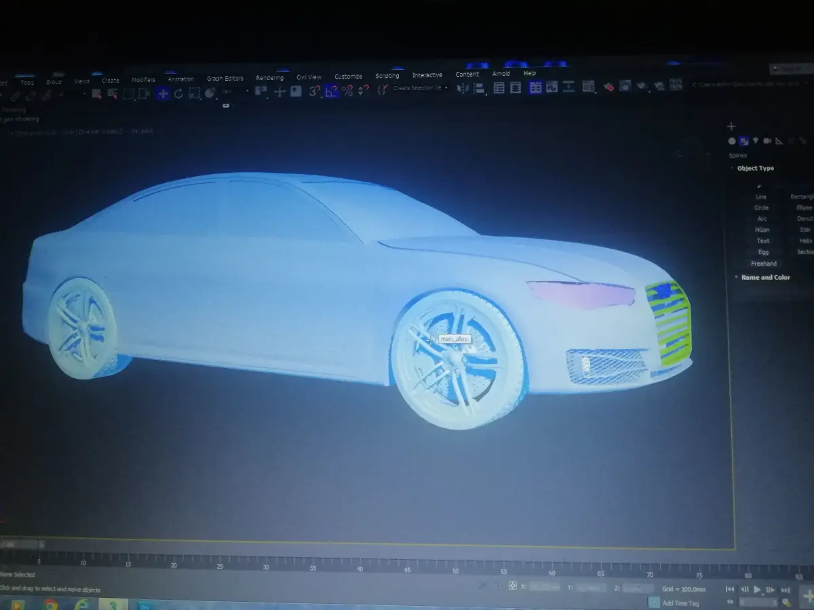Toggle the Angle Snap button
This screenshot has width=814, height=610.
point(331,91)
